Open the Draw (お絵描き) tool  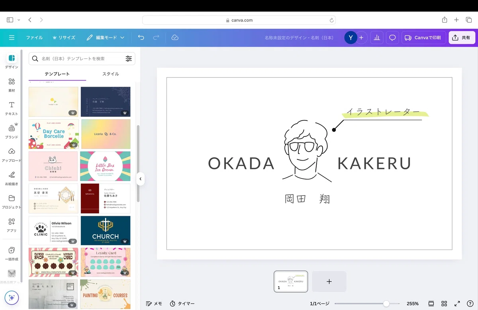tap(12, 178)
